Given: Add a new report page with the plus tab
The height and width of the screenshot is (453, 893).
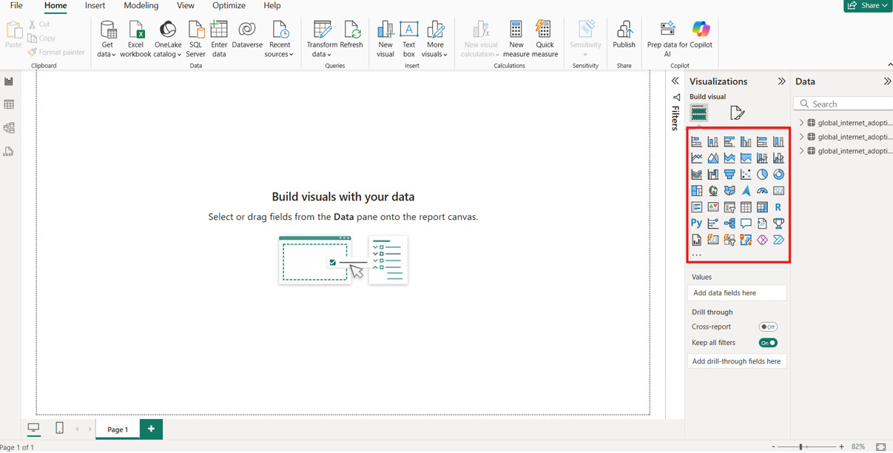Looking at the screenshot, I should (x=151, y=429).
